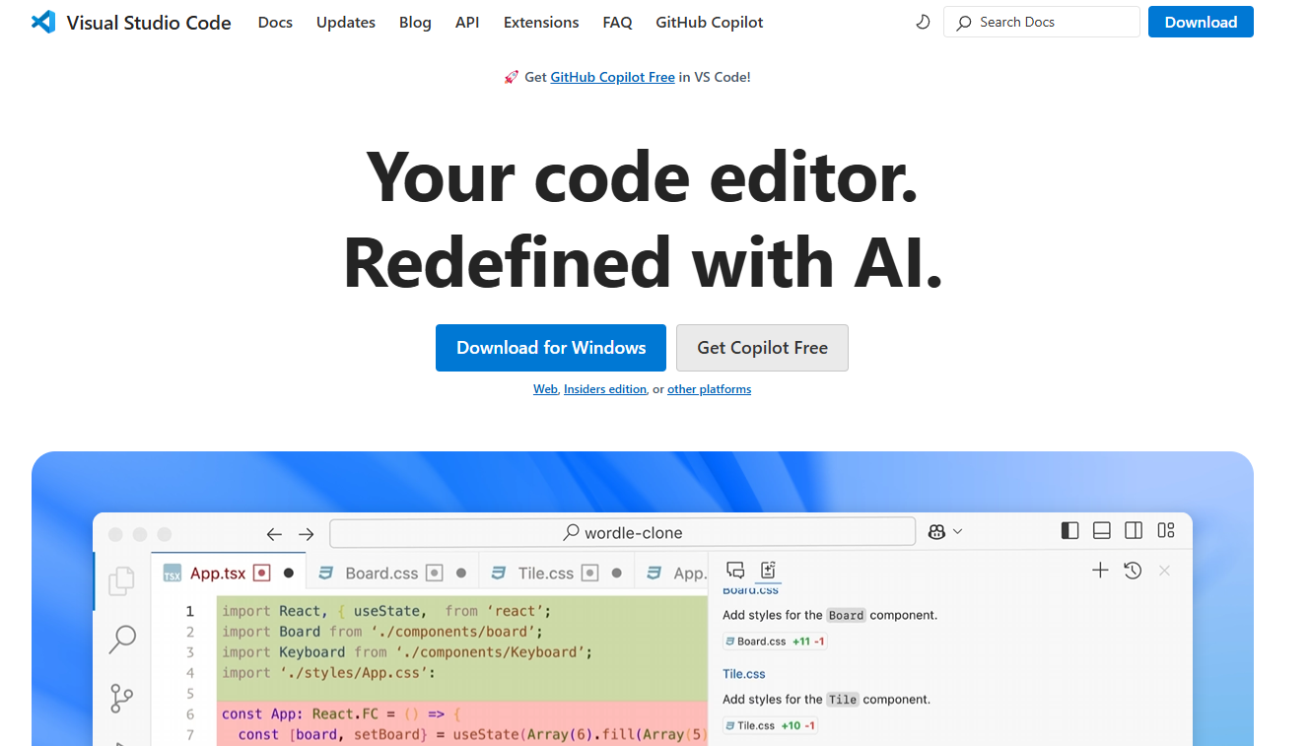Screen dimensions: 1309x746
Task: Click line number 1 in the editor
Action: click(190, 611)
